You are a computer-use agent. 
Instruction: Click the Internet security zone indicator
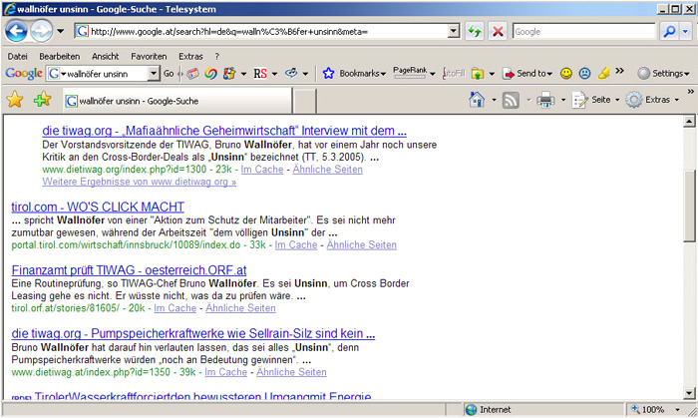[x=488, y=410]
